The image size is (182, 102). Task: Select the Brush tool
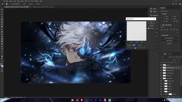[x=2, y=29]
